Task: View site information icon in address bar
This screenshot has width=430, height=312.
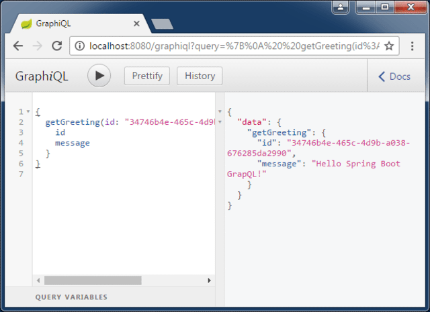Action: click(80, 46)
